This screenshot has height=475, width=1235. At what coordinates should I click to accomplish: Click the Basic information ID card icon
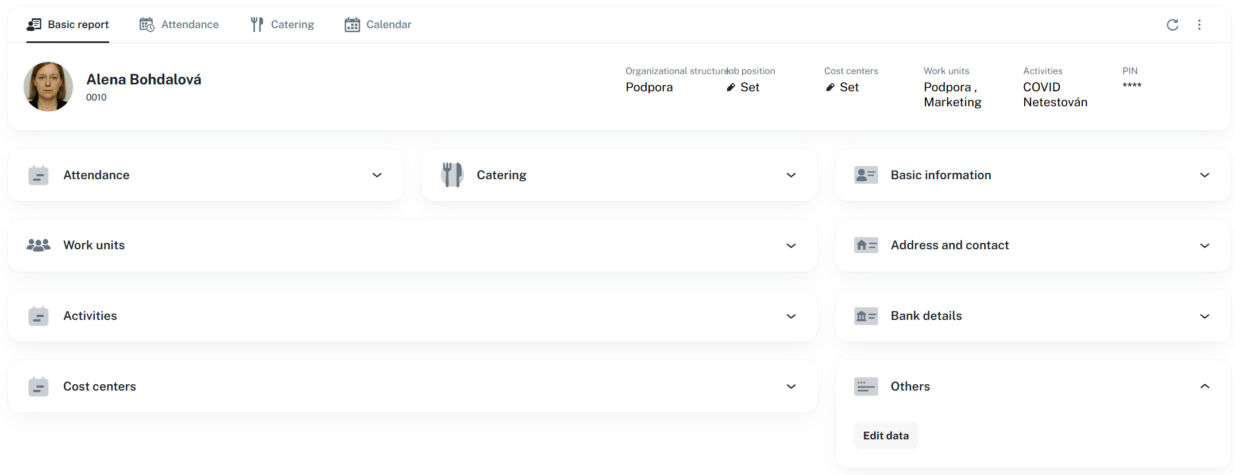pyautogui.click(x=866, y=175)
